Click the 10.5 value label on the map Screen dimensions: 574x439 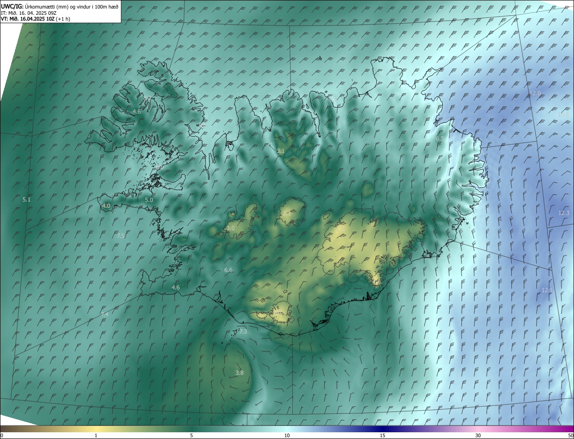(563, 115)
